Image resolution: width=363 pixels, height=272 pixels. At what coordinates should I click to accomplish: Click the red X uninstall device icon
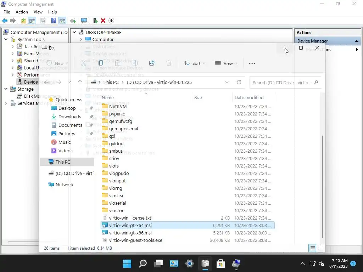103,21
